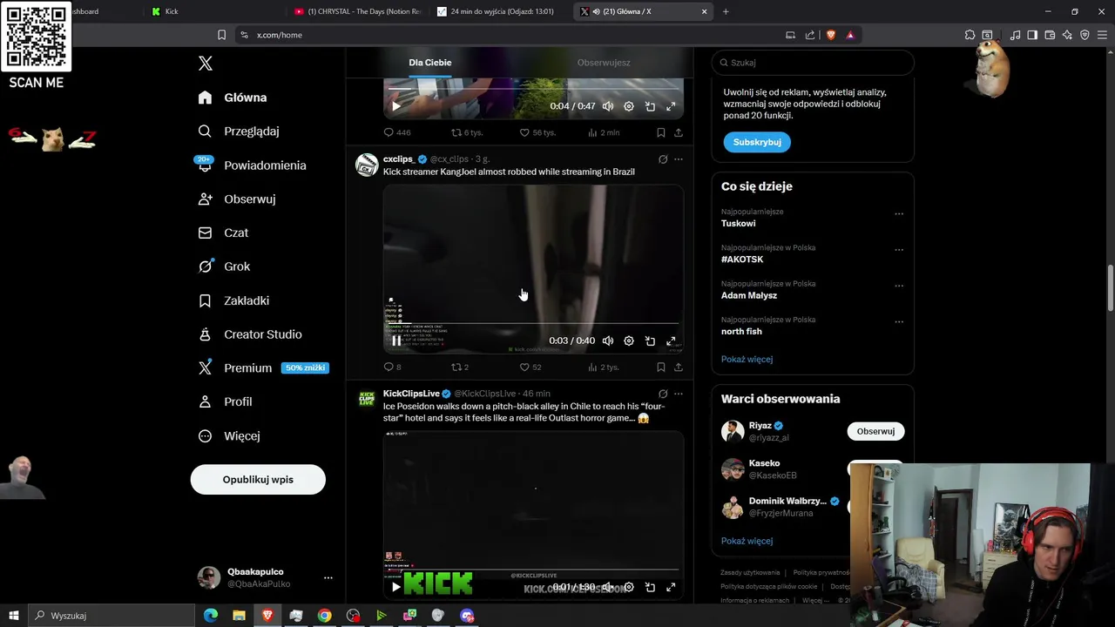Mute the KangJoel video volume
The width and height of the screenshot is (1115, 627).
click(x=608, y=340)
